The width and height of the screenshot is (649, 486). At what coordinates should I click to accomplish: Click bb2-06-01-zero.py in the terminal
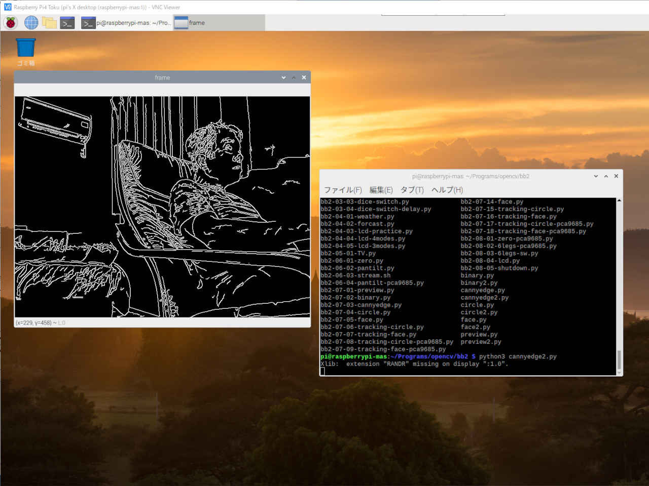click(352, 261)
